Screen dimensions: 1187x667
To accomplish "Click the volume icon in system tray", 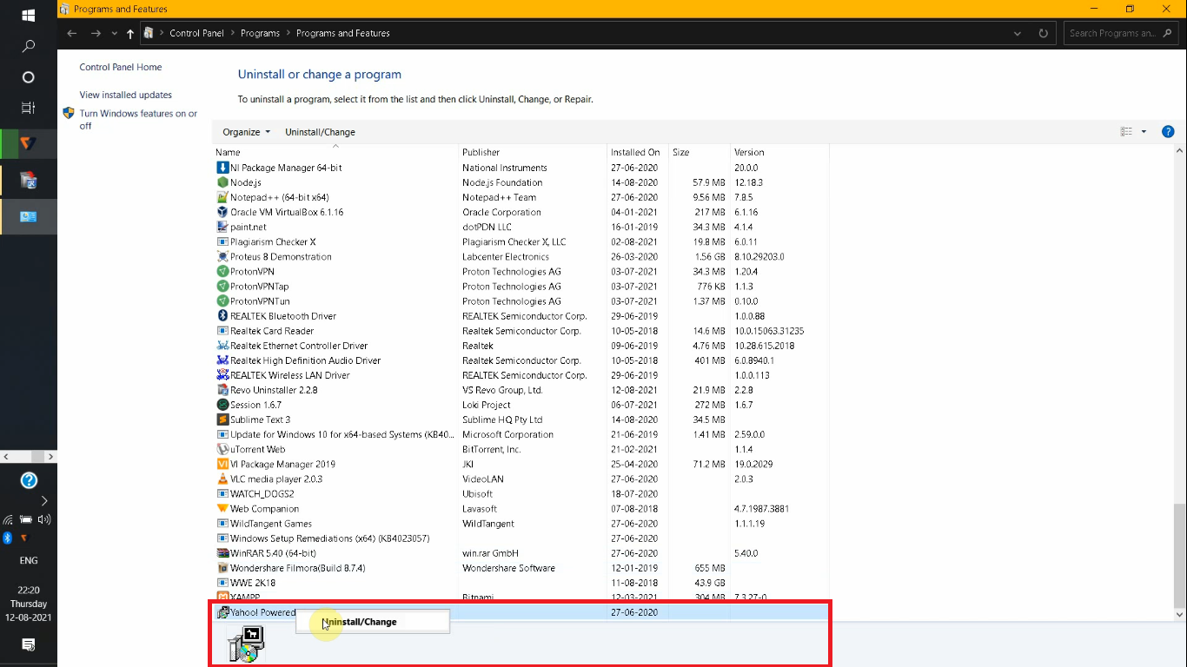I will (x=43, y=519).
